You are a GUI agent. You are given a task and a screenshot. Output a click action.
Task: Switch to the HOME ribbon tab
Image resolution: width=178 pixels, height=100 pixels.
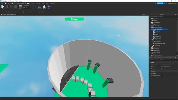pos(33,3)
